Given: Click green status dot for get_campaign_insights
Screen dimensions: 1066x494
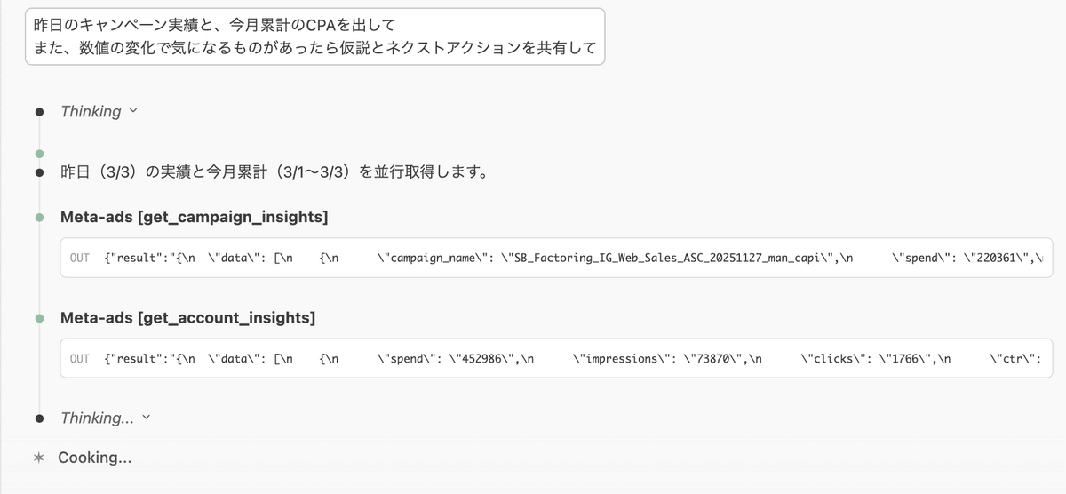Looking at the screenshot, I should point(39,218).
